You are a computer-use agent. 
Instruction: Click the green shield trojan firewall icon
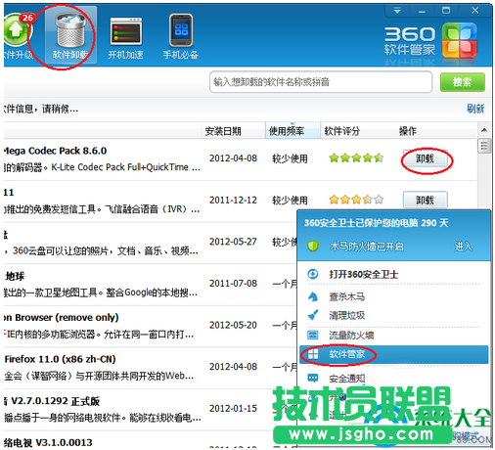coord(313,246)
